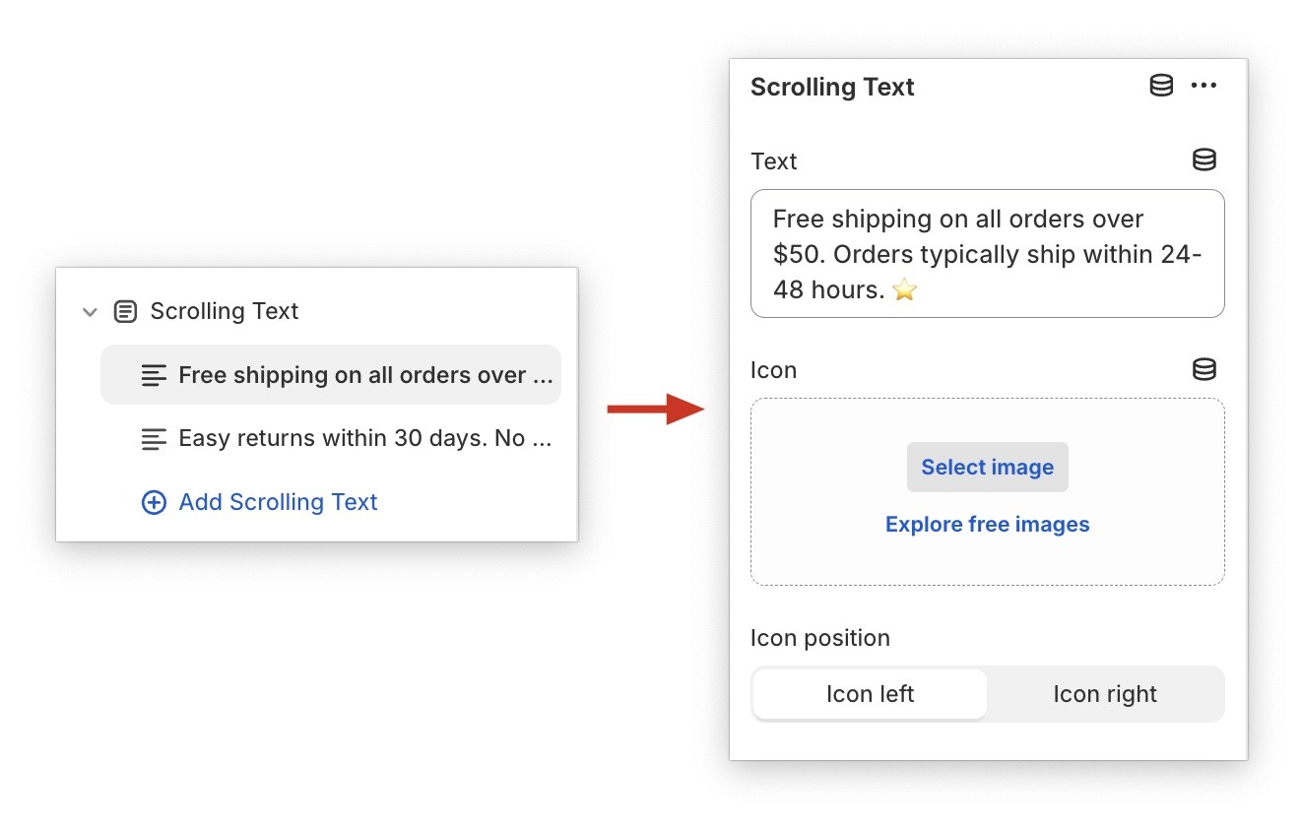
Task: Click the text block icon beside Easy returns
Action: click(x=154, y=439)
